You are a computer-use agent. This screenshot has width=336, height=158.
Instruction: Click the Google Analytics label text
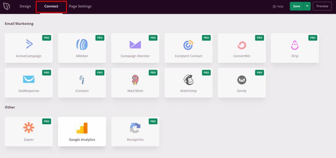click(82, 140)
